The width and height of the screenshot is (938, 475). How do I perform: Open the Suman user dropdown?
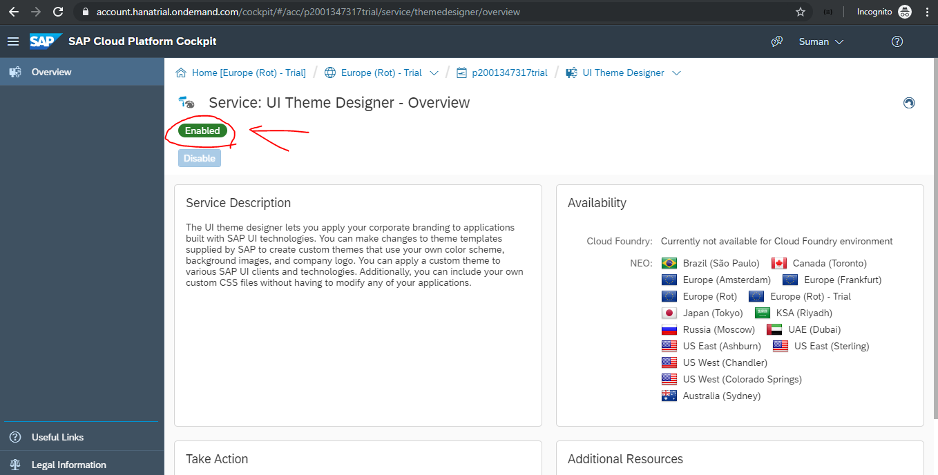[x=821, y=41]
